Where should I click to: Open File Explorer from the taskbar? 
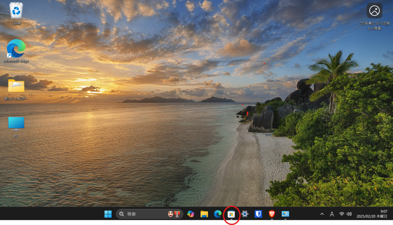(204, 214)
